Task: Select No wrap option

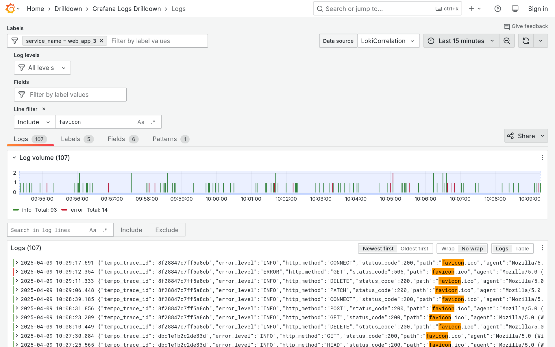Action: (472, 249)
